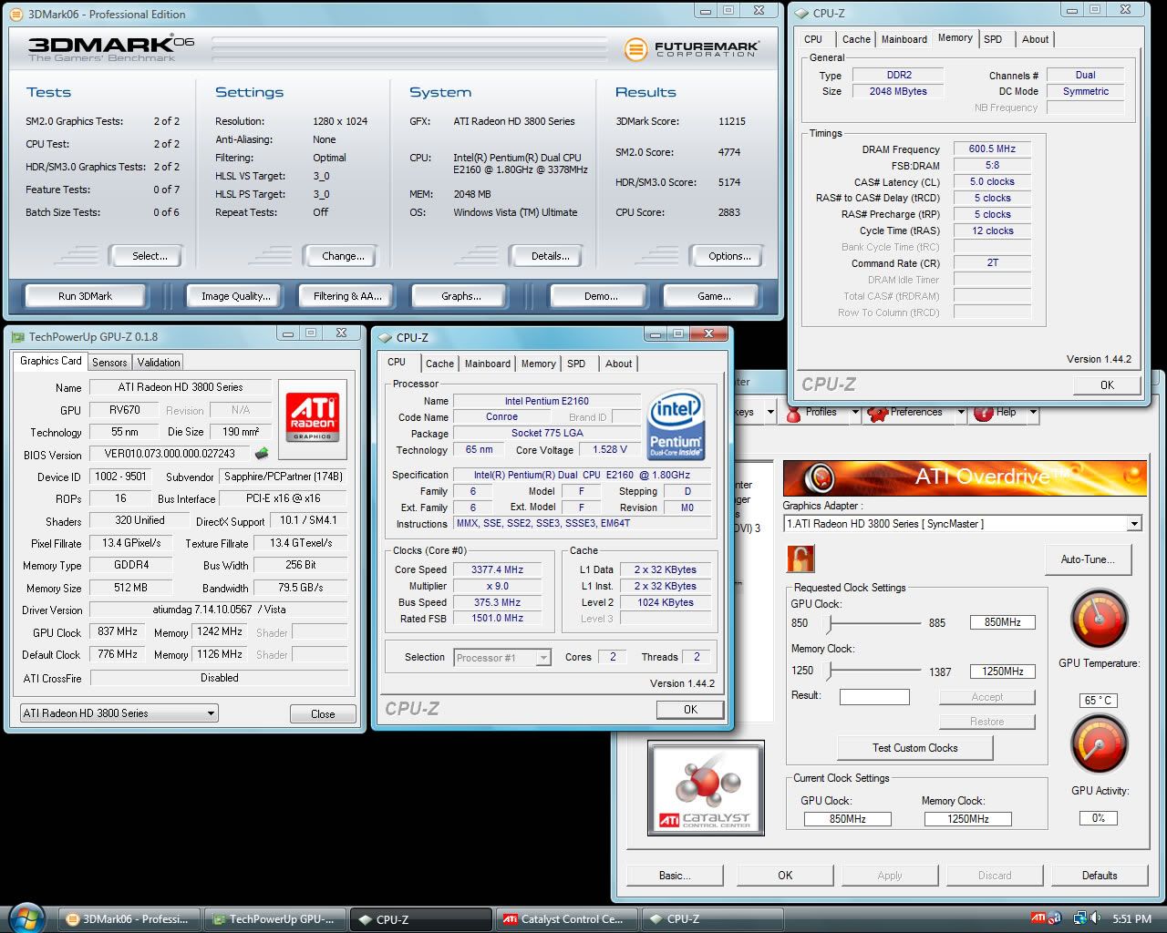Click the Auto-Tune button in Overdrive

pos(1087,559)
